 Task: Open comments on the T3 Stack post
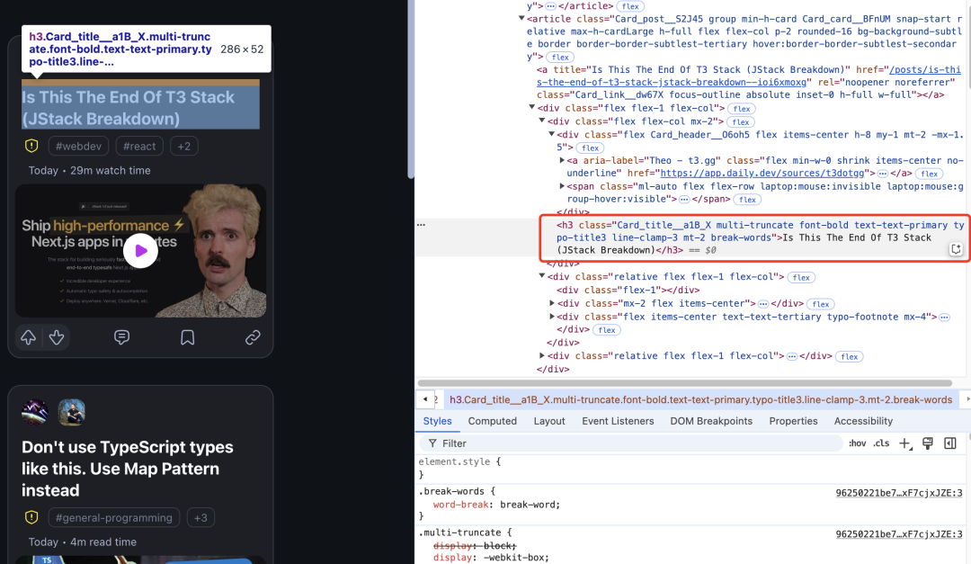[x=122, y=337]
